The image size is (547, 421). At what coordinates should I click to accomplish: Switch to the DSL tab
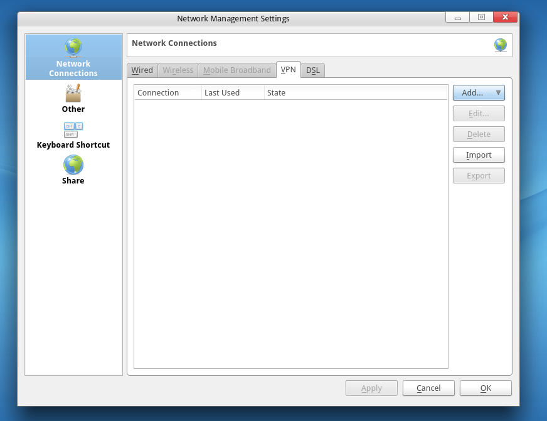(x=312, y=70)
